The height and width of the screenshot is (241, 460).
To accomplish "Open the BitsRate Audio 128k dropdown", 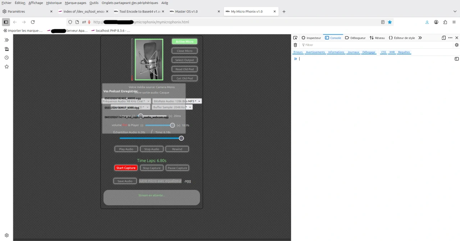I will pos(177,101).
